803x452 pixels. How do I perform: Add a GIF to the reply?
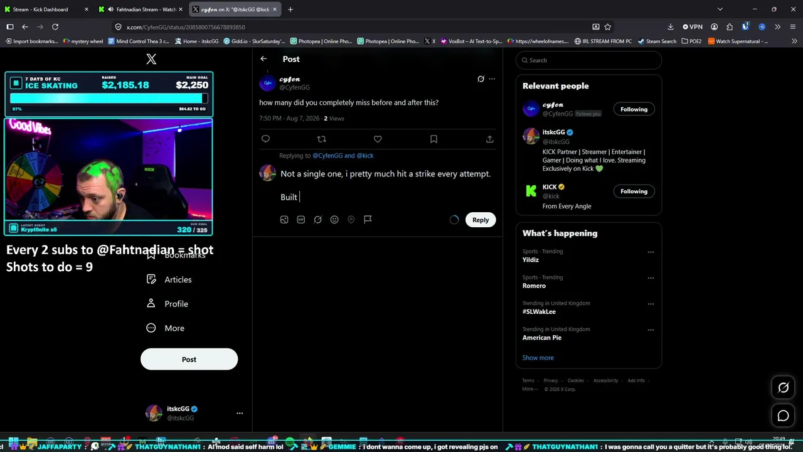pos(301,220)
